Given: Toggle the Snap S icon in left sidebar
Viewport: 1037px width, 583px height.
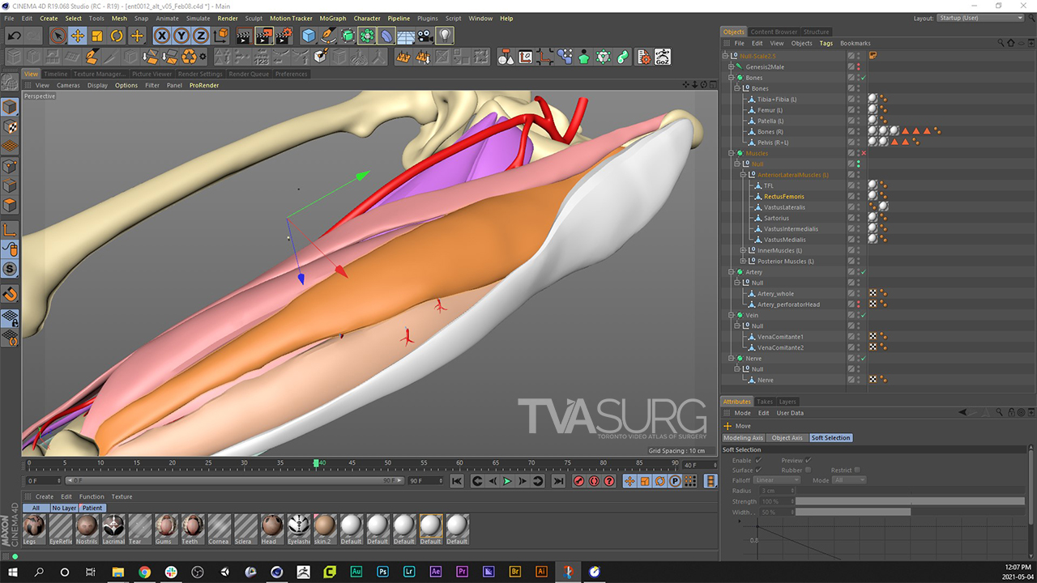Looking at the screenshot, I should pyautogui.click(x=10, y=269).
